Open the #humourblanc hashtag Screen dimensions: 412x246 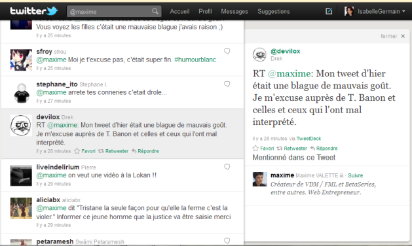point(195,60)
